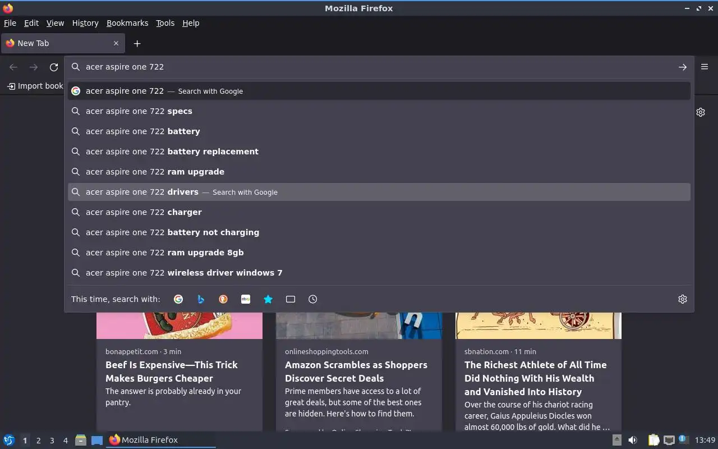Open 'Amazon Scrambles as Shoppers' article
The height and width of the screenshot is (449, 718).
pos(356,372)
